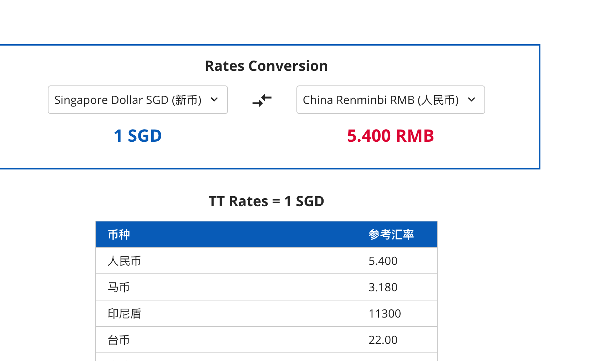Click the 5.400 rate value in table

[383, 261]
